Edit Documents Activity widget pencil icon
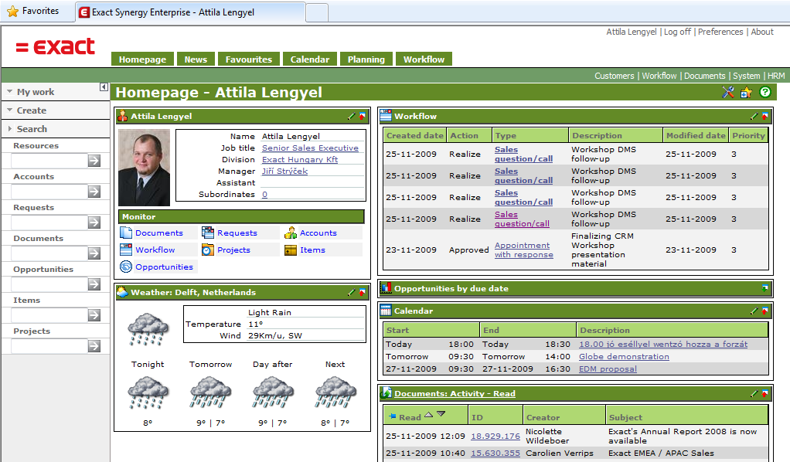The width and height of the screenshot is (790, 462). (x=754, y=393)
